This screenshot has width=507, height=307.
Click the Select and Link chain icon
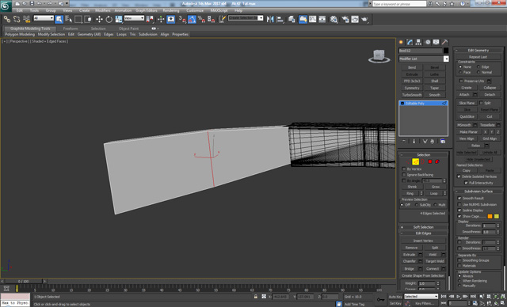(x=6, y=19)
